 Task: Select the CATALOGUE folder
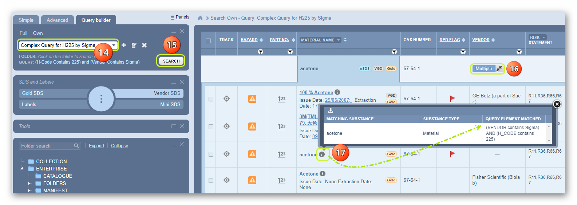[x=58, y=176]
